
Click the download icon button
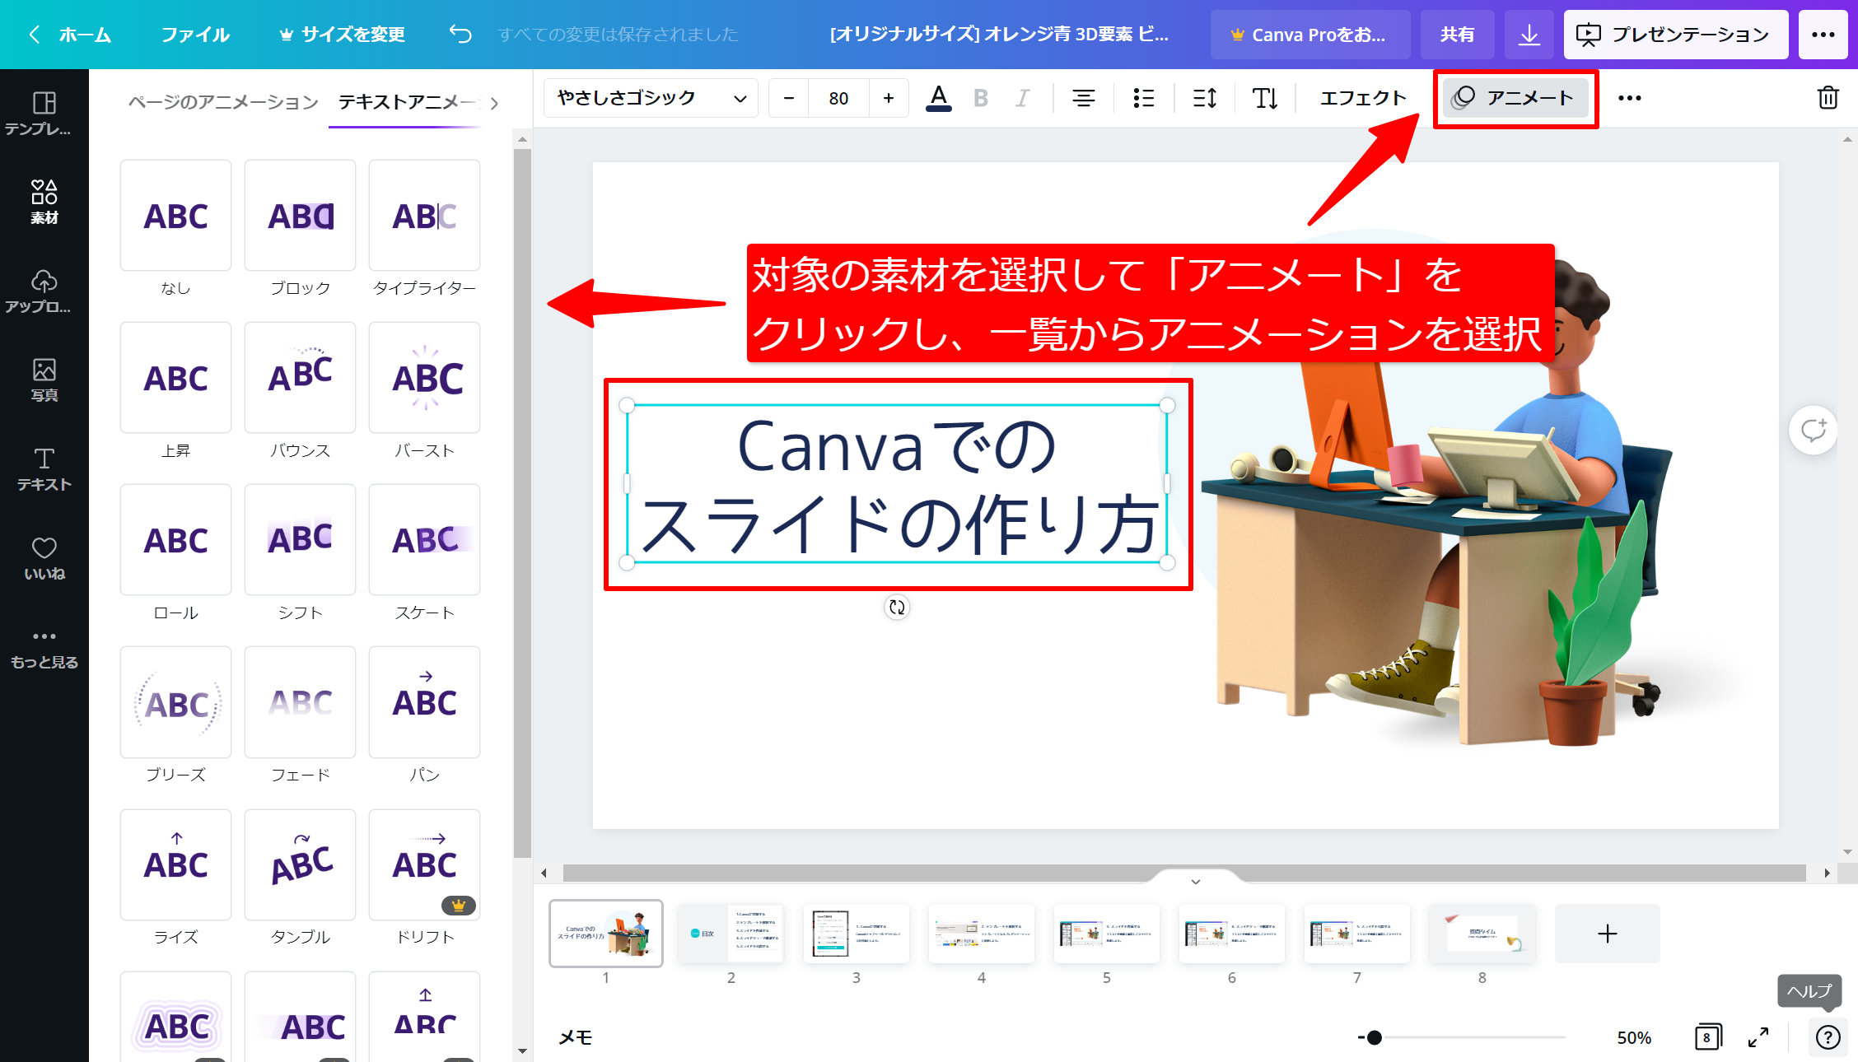(x=1529, y=35)
